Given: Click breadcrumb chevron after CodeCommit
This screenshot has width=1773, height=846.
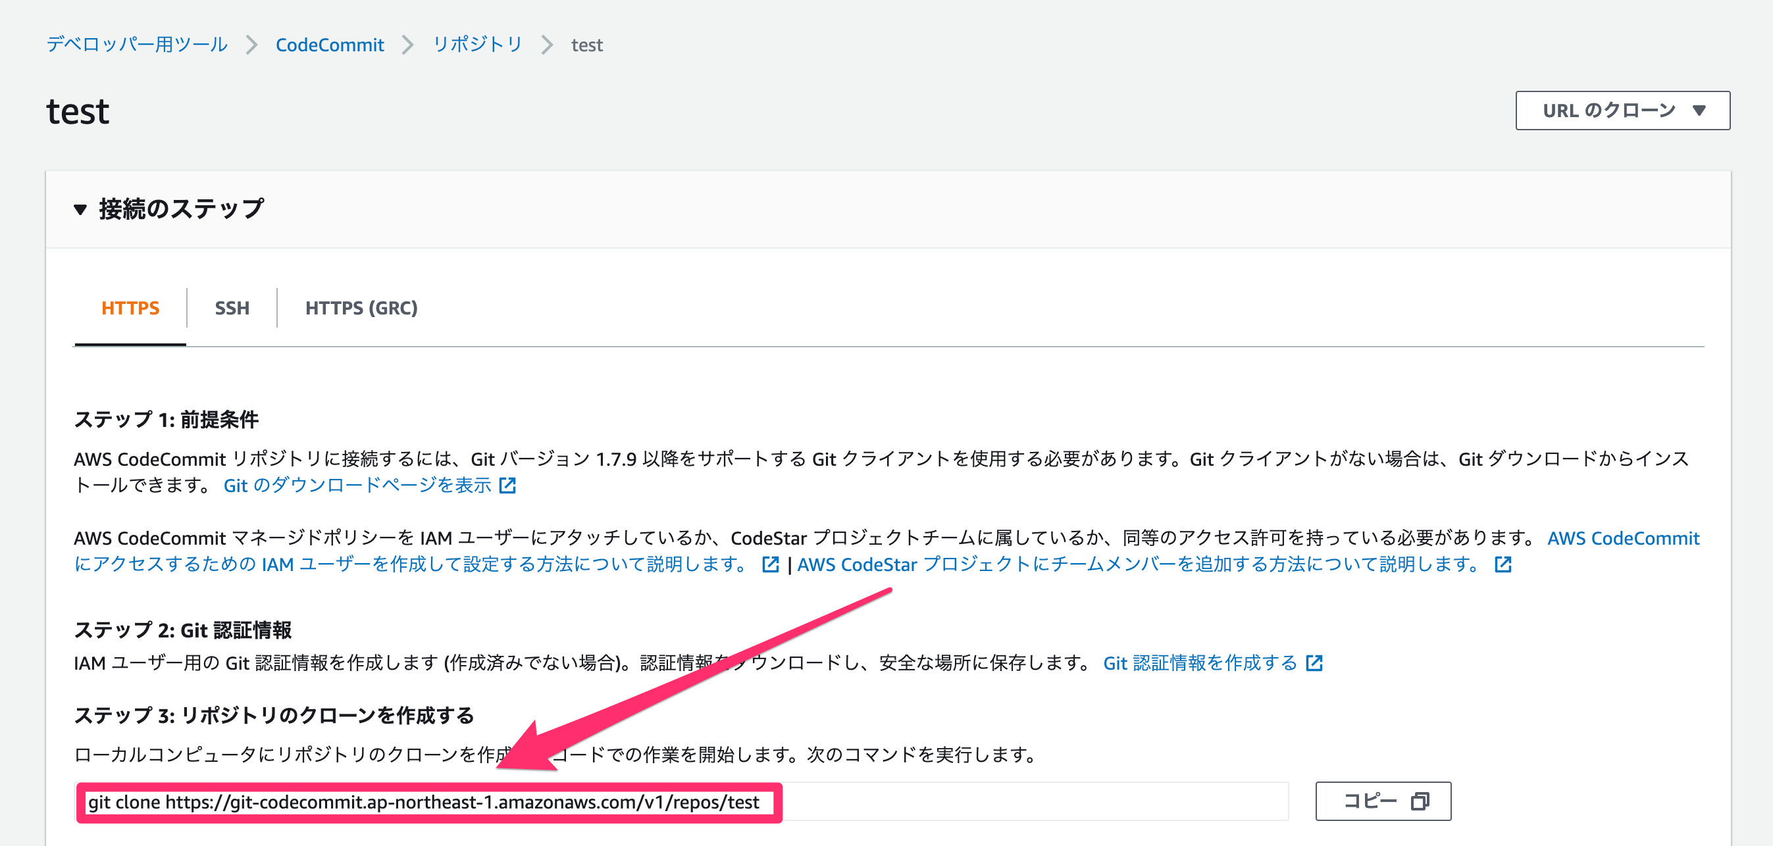Looking at the screenshot, I should (x=408, y=45).
